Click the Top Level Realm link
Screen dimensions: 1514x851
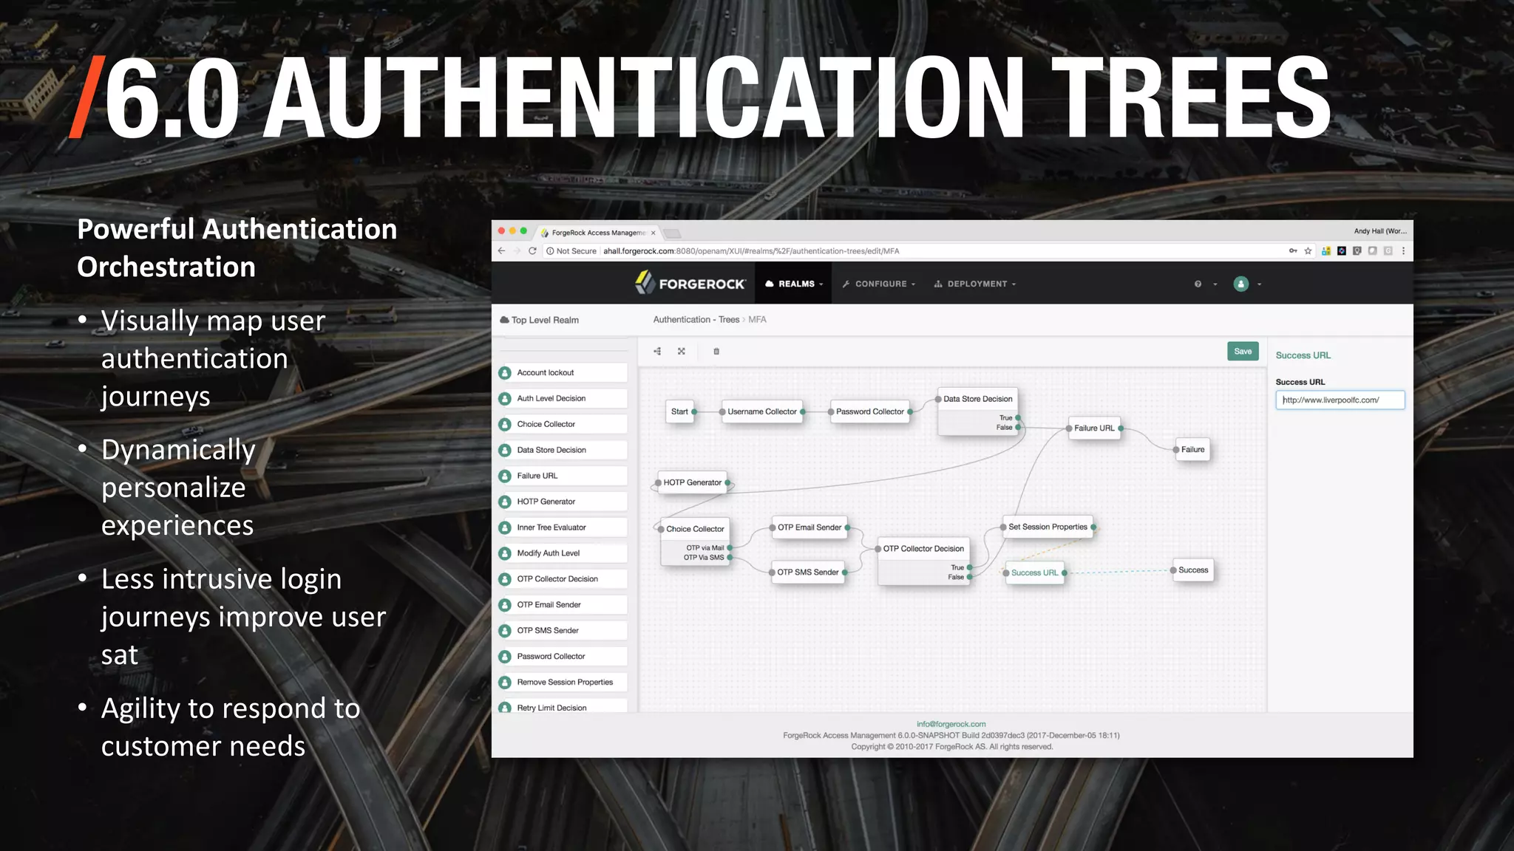coord(540,320)
